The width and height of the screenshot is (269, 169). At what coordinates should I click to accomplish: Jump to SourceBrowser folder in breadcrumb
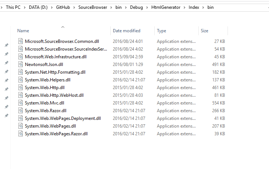[93, 7]
